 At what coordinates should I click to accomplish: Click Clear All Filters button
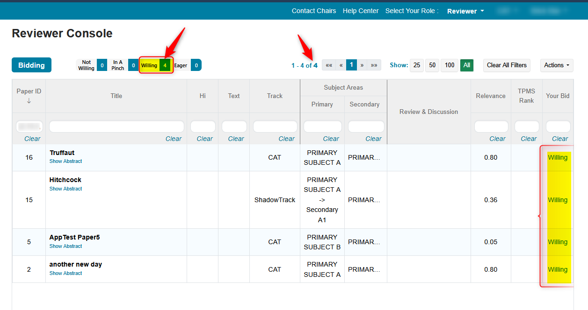click(507, 65)
